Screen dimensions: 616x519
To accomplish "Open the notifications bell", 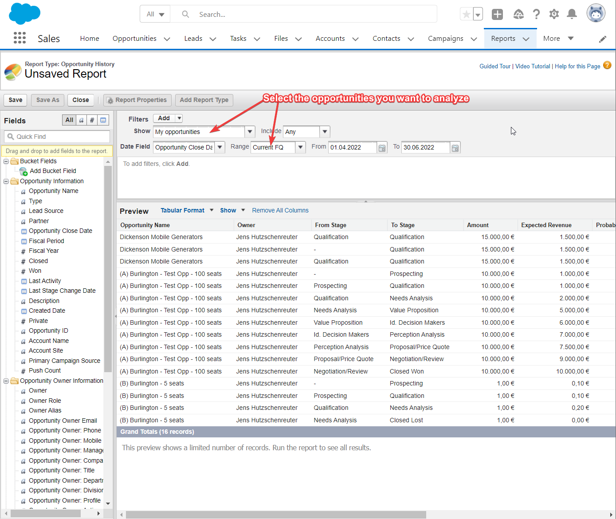I will tap(572, 14).
